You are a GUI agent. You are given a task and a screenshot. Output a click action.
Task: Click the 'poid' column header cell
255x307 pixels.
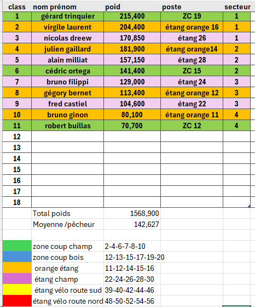pos(132,7)
